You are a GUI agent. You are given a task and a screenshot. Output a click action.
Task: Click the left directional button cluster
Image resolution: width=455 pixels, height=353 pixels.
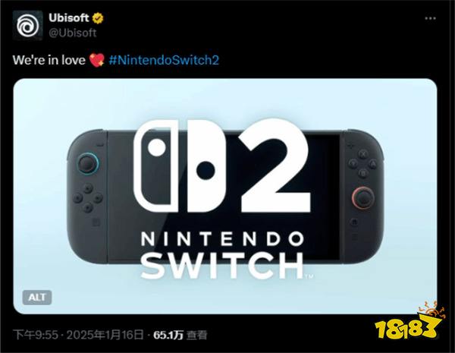click(87, 197)
